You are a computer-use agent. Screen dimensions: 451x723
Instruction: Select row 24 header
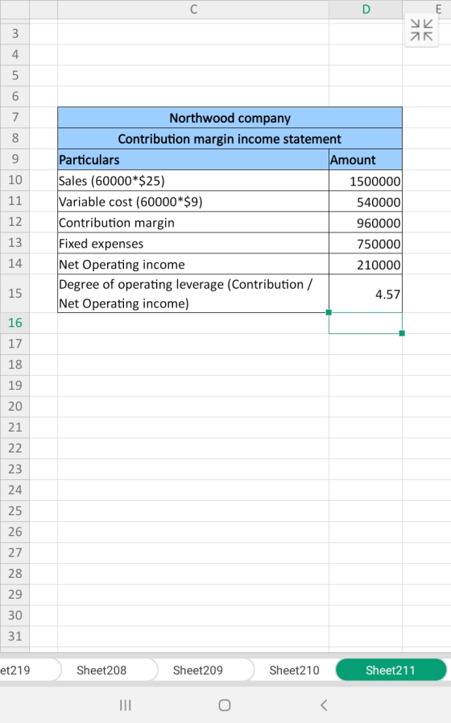[14, 490]
